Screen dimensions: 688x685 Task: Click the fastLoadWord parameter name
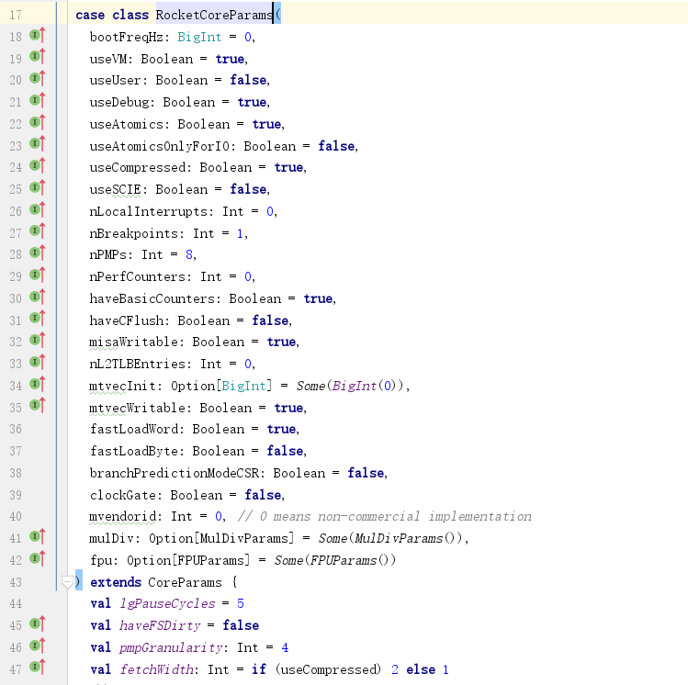[133, 430]
